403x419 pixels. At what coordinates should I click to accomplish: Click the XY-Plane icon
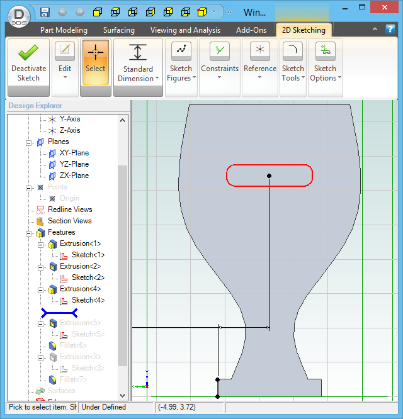[52, 154]
